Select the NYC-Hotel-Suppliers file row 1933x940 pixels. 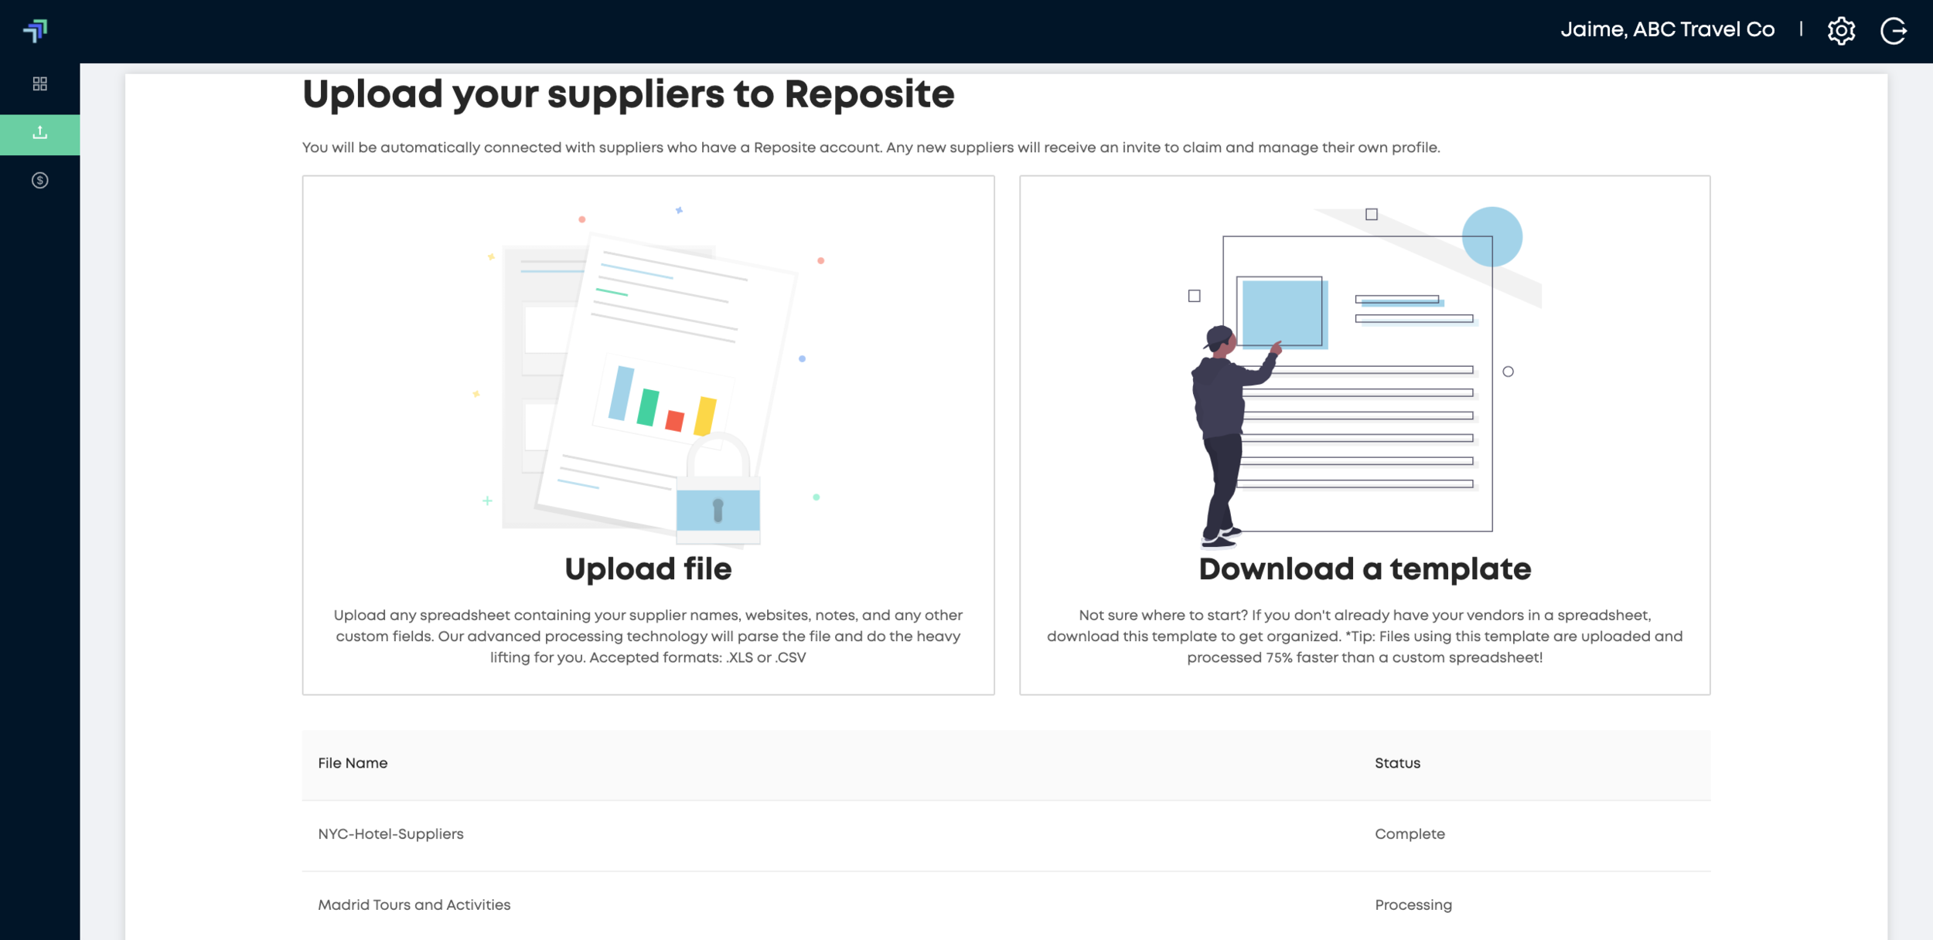coord(390,834)
